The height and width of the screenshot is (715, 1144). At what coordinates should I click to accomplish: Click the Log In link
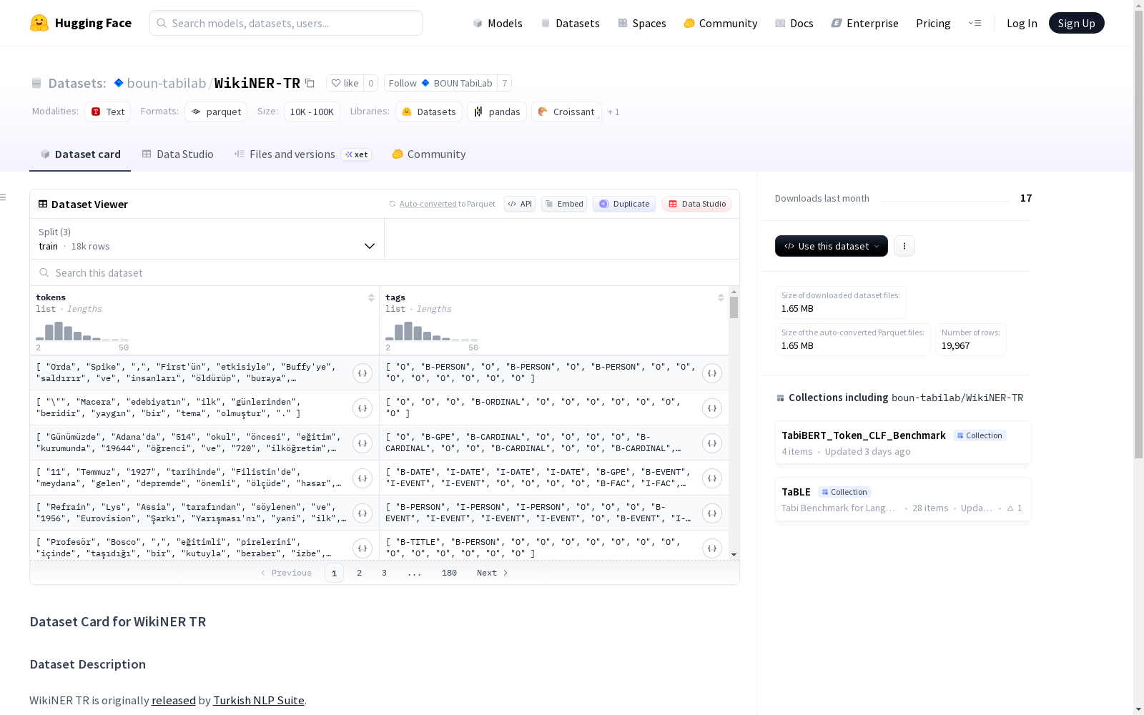point(1022,23)
